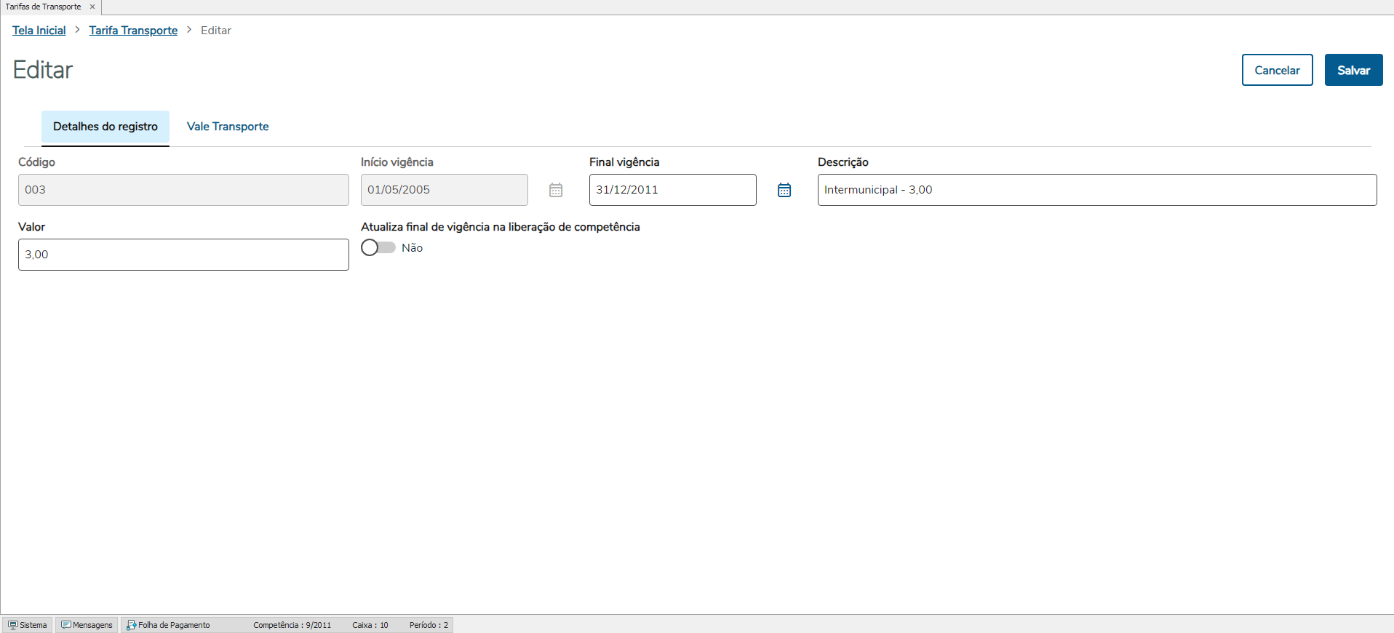The image size is (1394, 633).
Task: Click the Competência 9/2011 status indicator
Action: click(292, 625)
